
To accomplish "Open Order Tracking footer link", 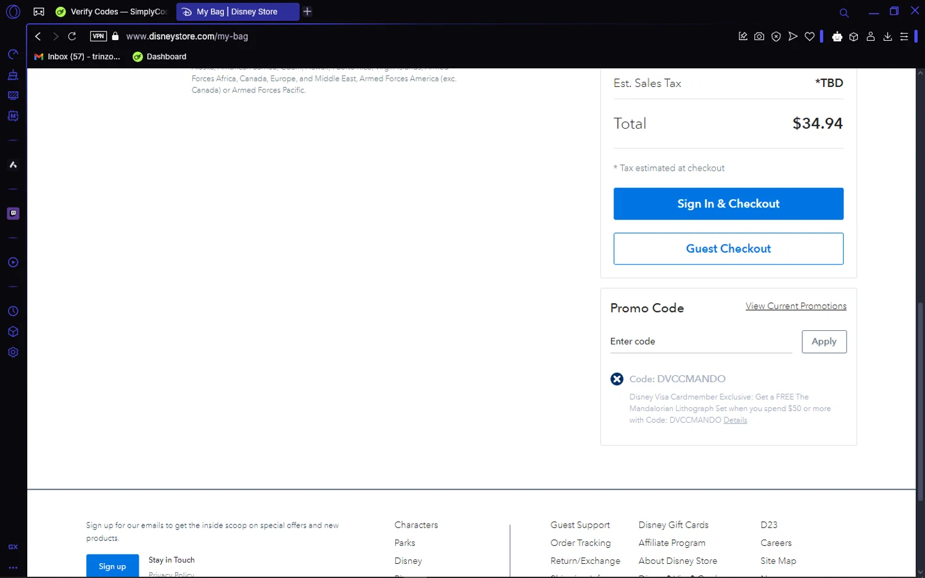I will 581,543.
